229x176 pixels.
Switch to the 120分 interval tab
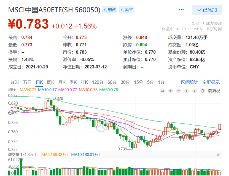(x=98, y=82)
